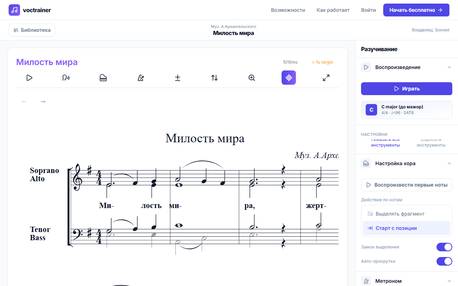Click the Настройка хора piano icon
This screenshot has height=286, width=458.
(x=366, y=163)
